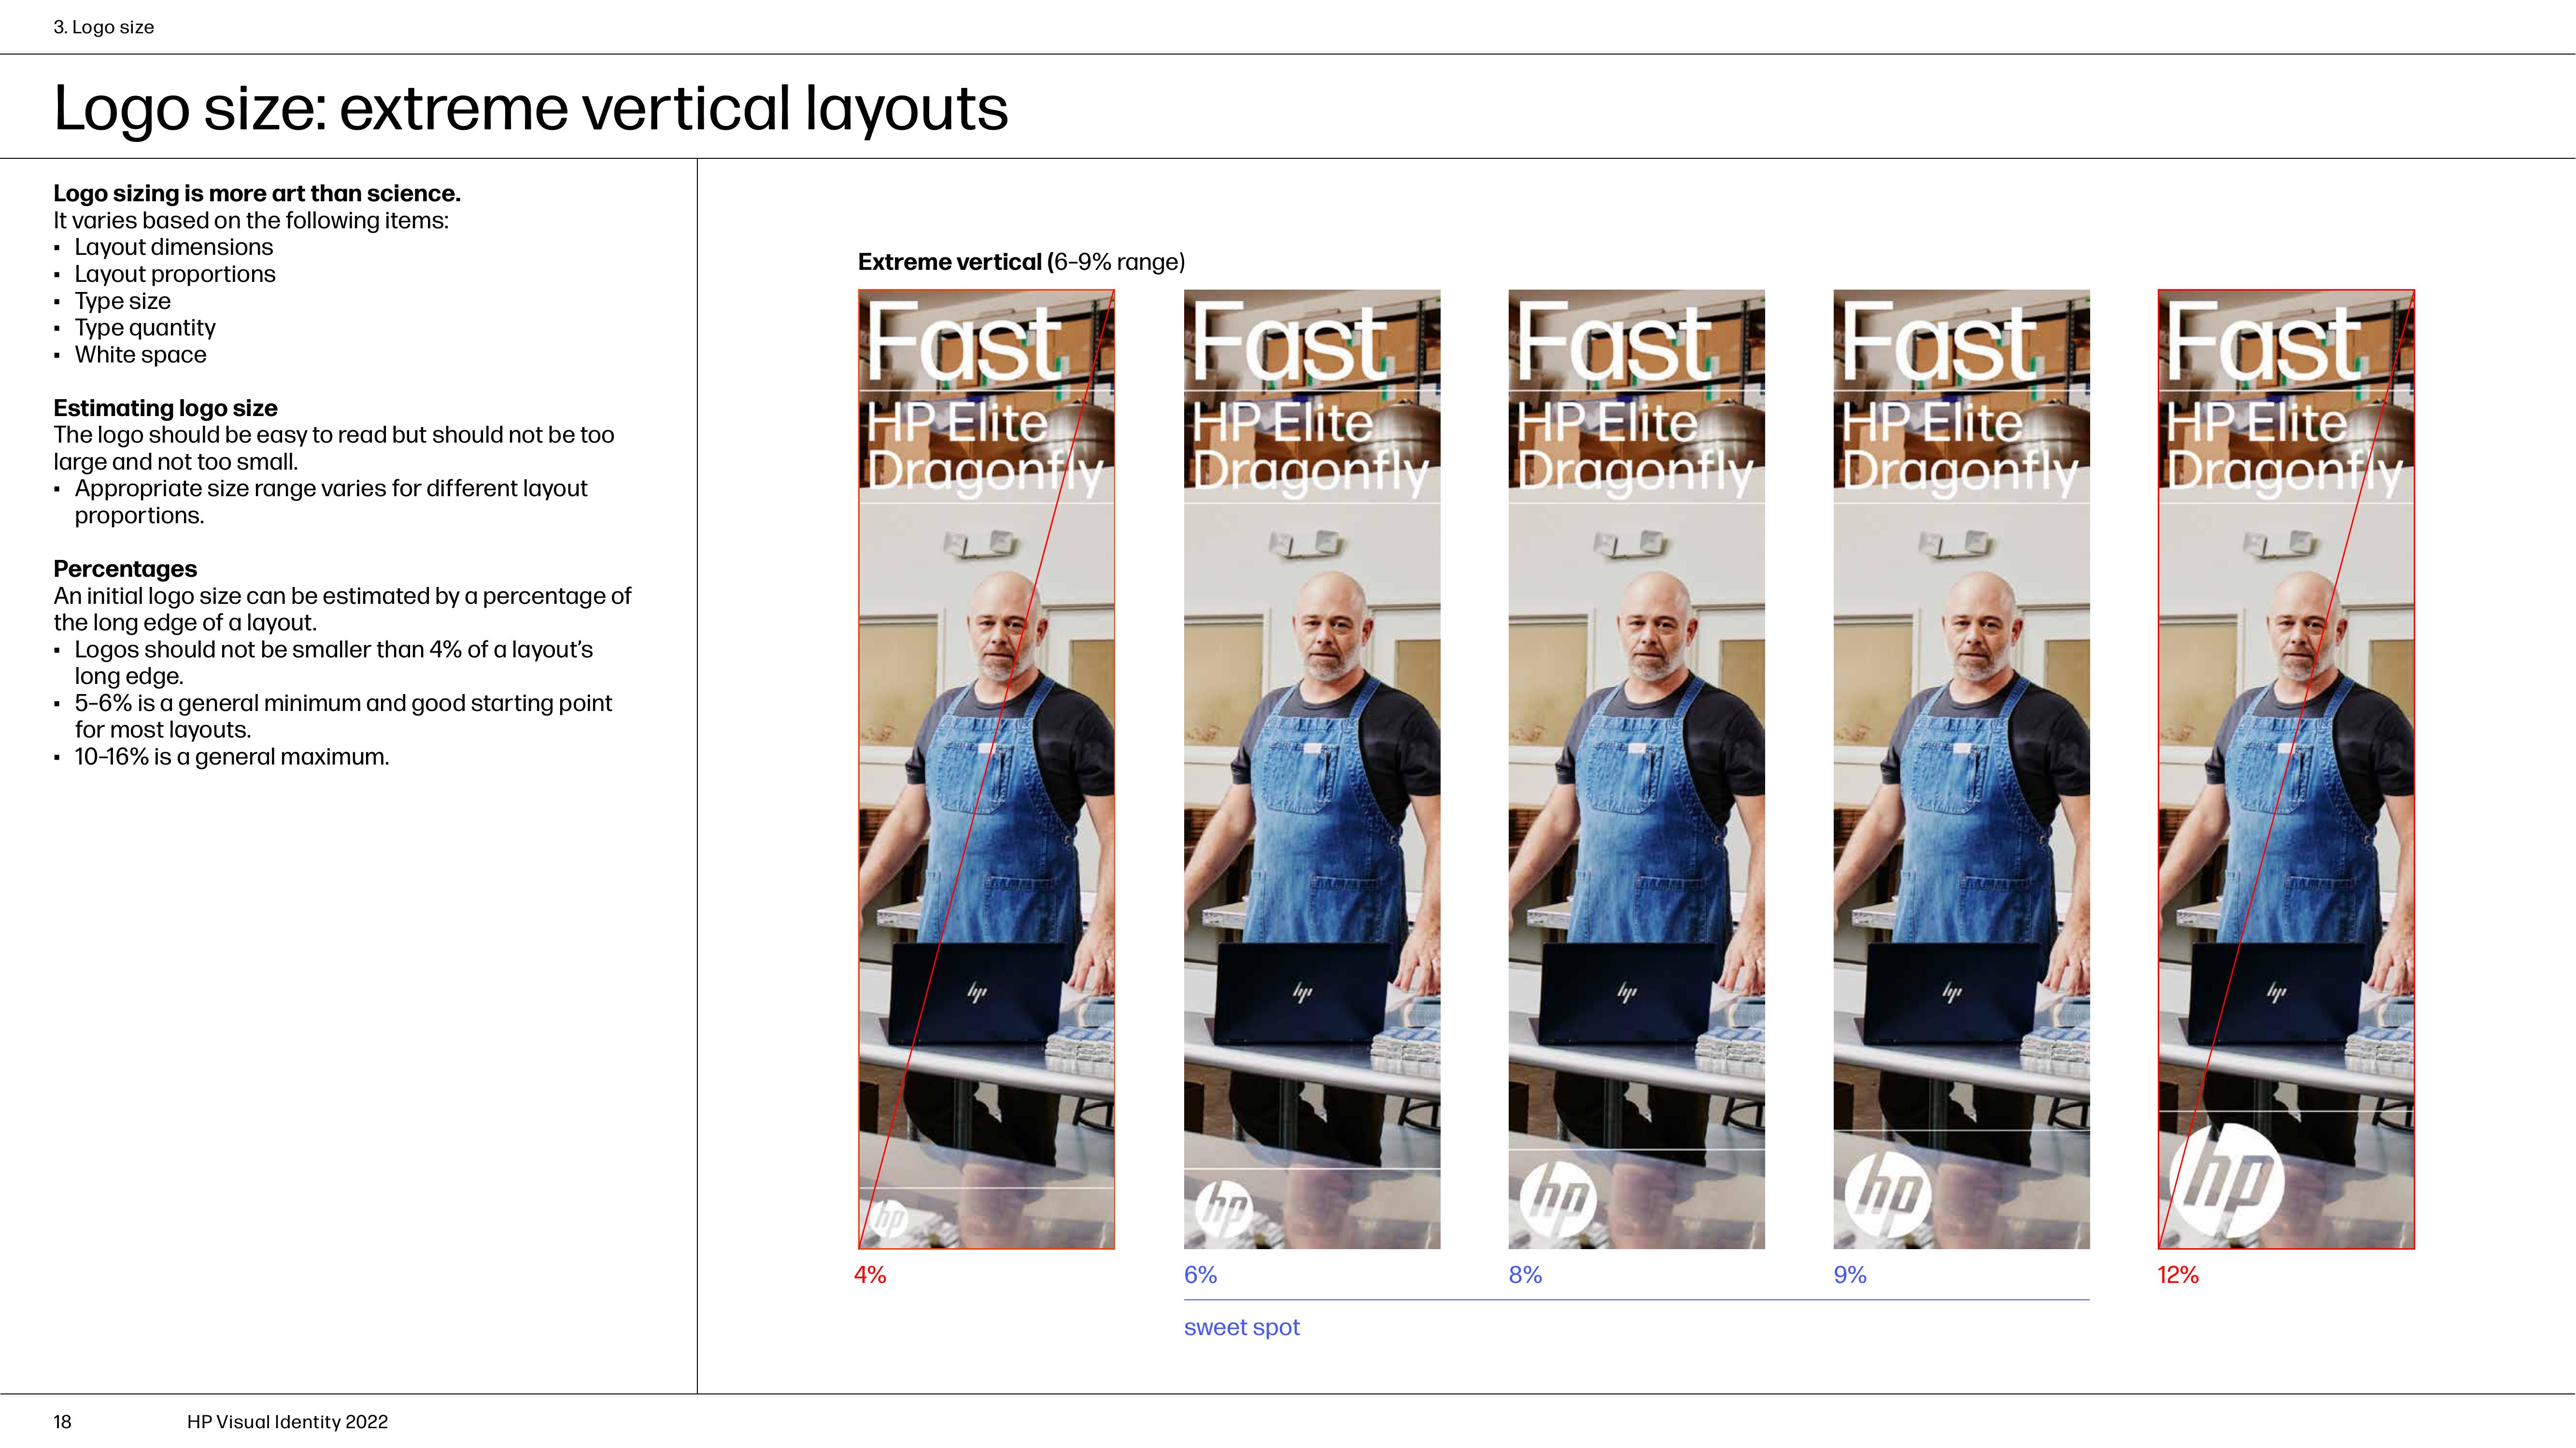Click 'Logo sizing is more art than science.'

[x=257, y=193]
